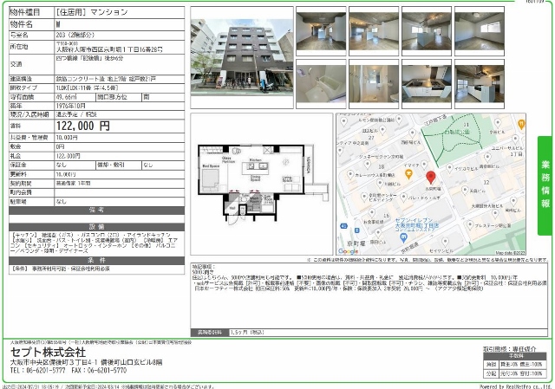Click the build date 1976年10月
555x389 pixels.
click(71, 106)
